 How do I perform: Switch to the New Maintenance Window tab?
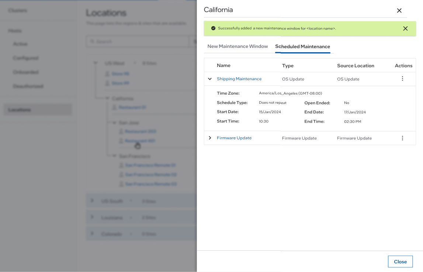coord(237,46)
